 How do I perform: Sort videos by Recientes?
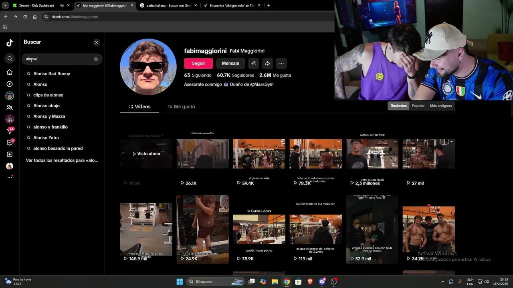pos(399,106)
